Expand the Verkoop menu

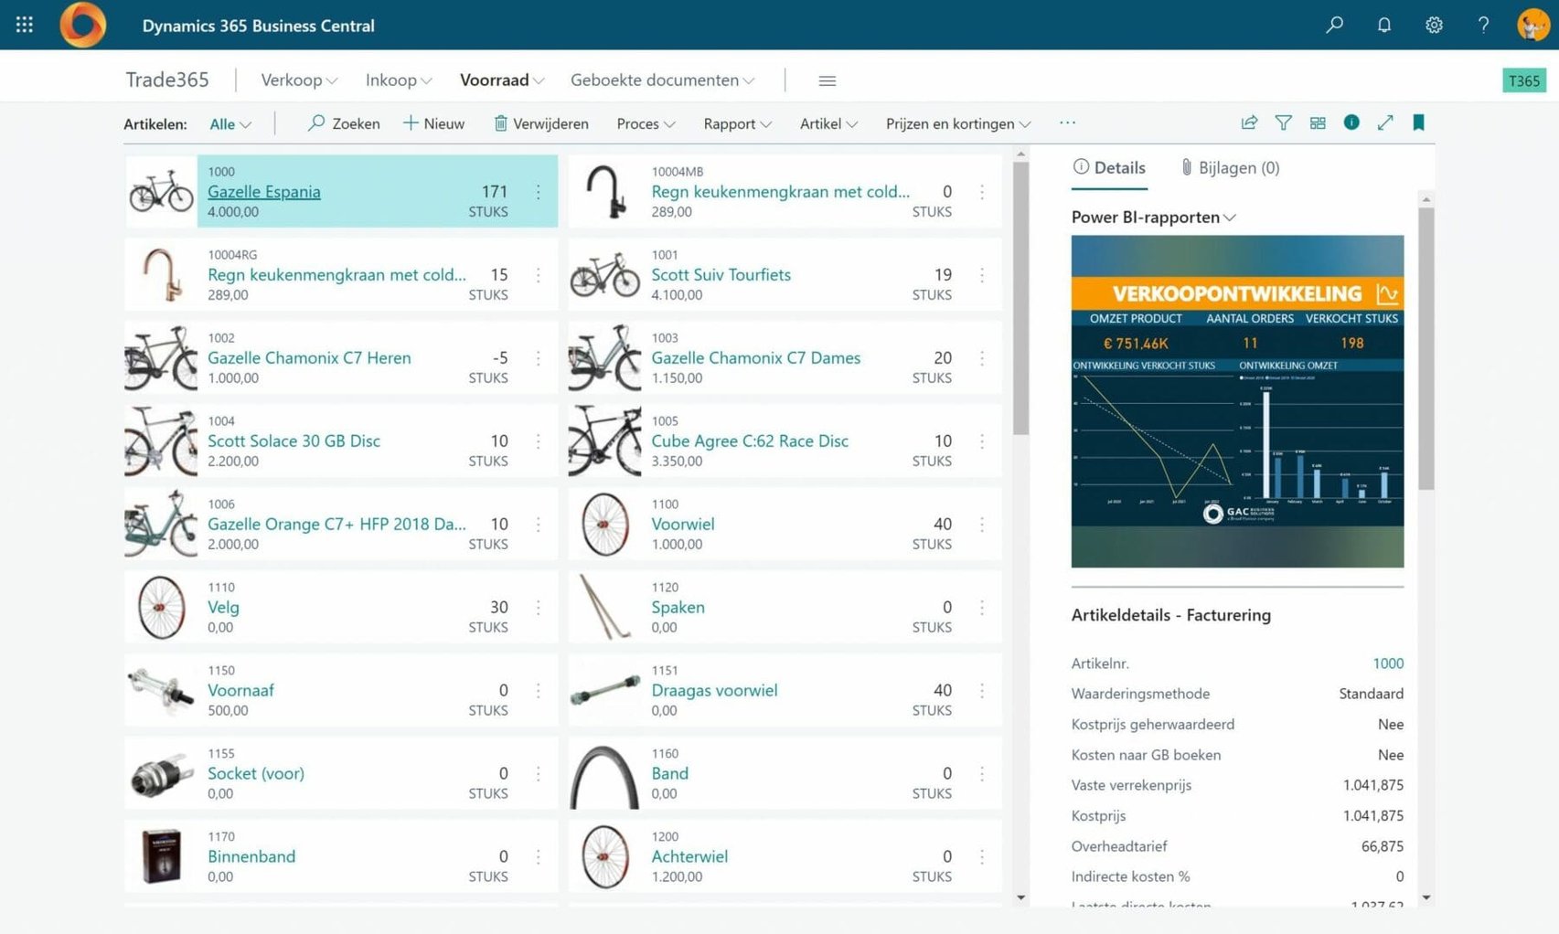[299, 80]
